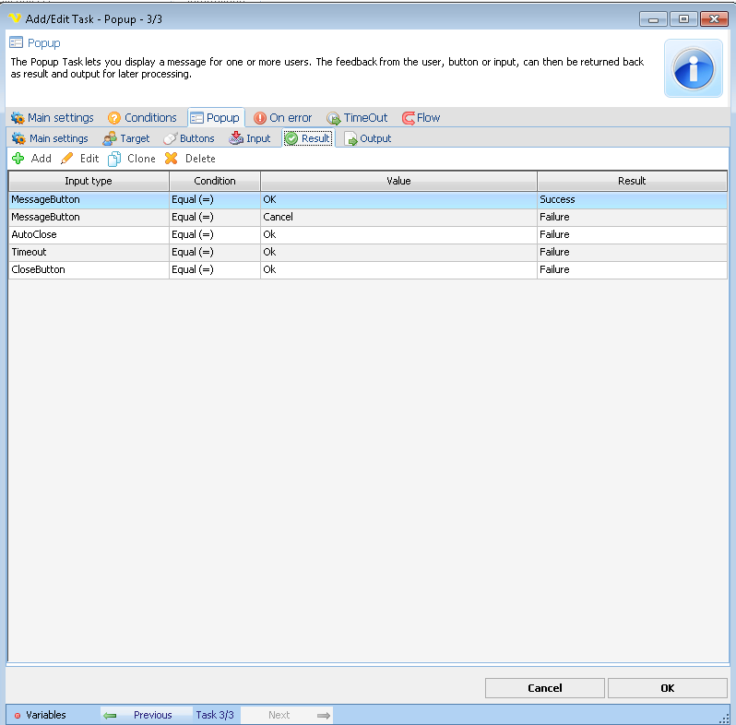Image resolution: width=736 pixels, height=725 pixels.
Task: Open the Buttons sub-tab
Action: coord(189,138)
